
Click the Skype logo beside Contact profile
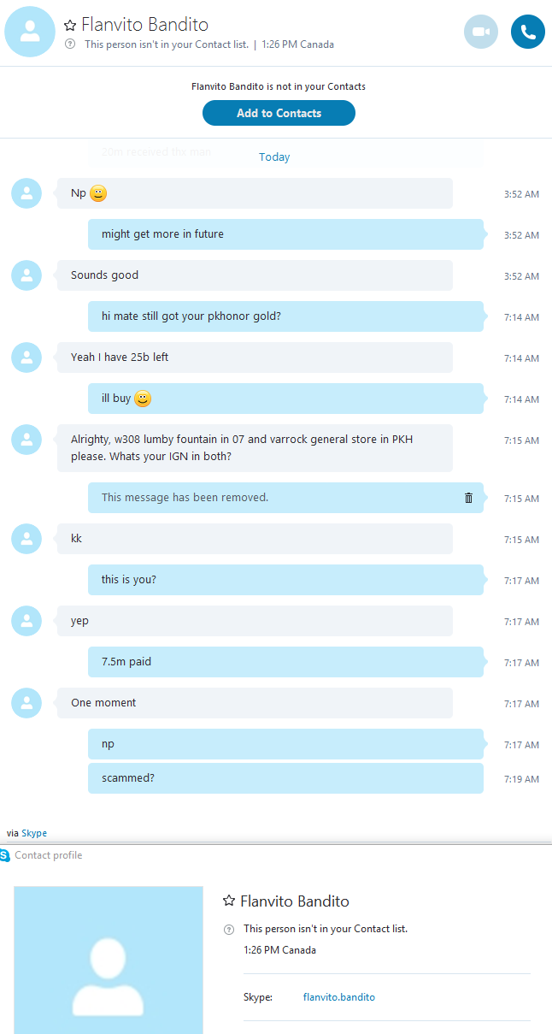click(4, 855)
